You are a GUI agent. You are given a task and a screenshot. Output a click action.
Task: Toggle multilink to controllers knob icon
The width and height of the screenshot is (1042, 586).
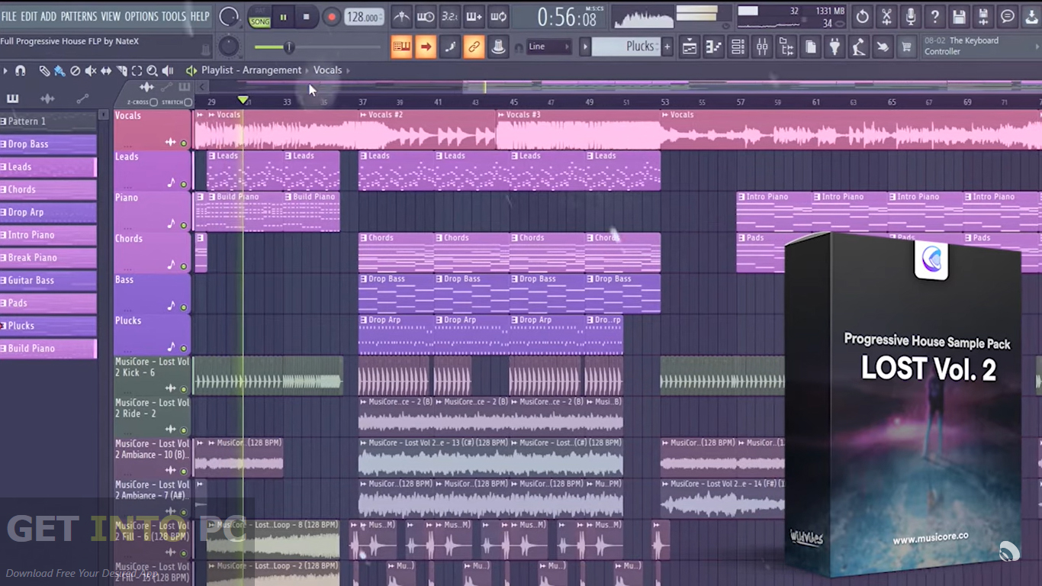(498, 47)
